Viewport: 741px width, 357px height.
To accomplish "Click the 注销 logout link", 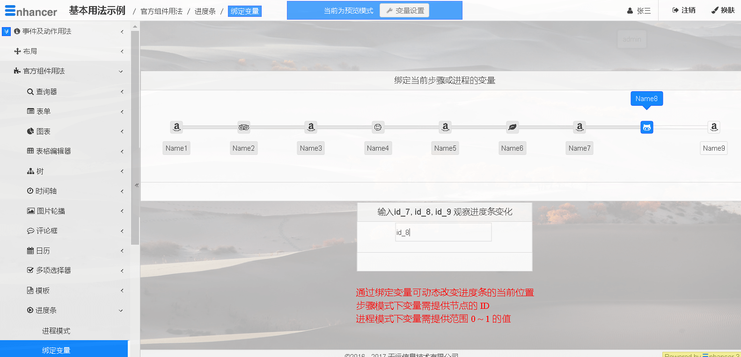I will tap(684, 10).
